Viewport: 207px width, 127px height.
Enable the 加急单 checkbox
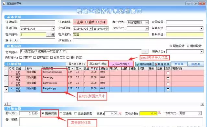[x=61, y=113]
